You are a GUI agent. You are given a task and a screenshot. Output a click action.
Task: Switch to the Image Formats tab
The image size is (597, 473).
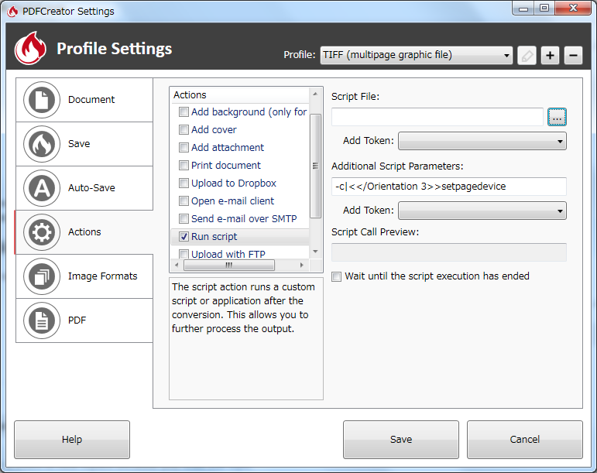pyautogui.click(x=84, y=276)
